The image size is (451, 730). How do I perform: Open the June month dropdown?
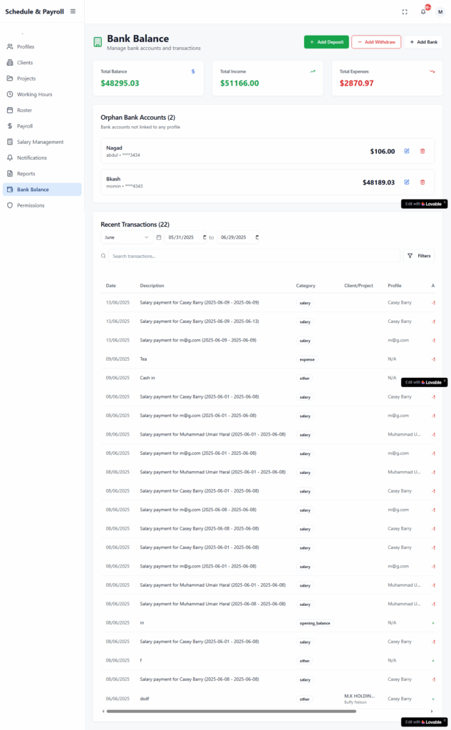click(x=126, y=237)
